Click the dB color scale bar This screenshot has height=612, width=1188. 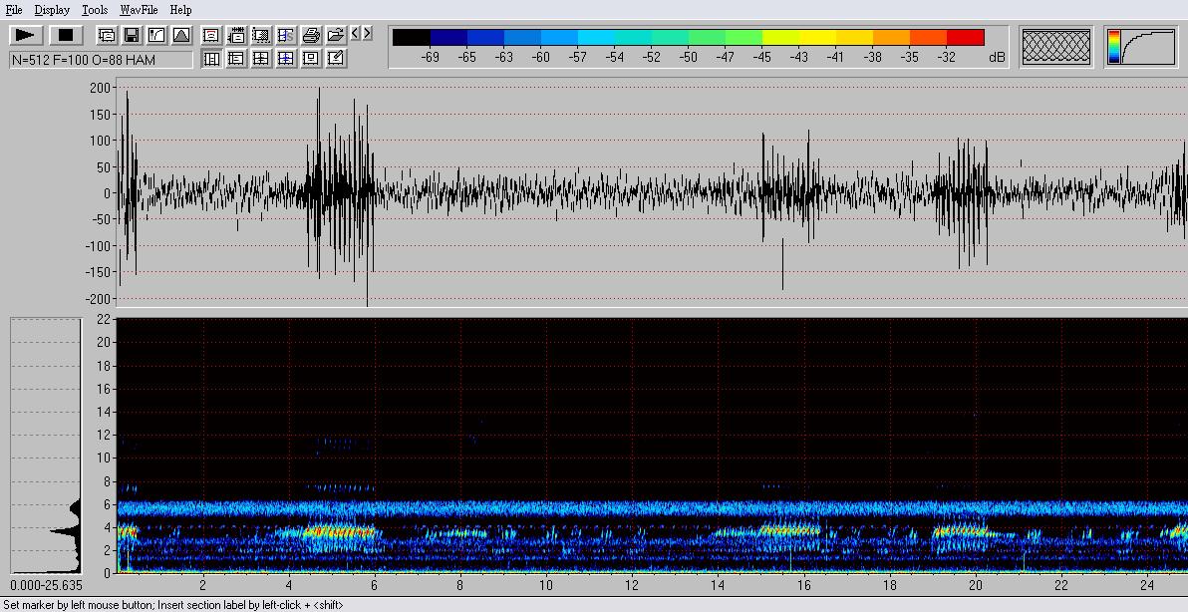coord(688,38)
